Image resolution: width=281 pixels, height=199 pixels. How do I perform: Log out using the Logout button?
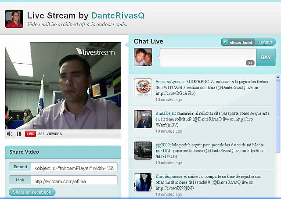click(x=265, y=42)
